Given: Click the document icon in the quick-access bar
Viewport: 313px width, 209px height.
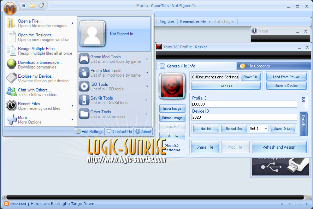Looking at the screenshot, I should point(24,5).
